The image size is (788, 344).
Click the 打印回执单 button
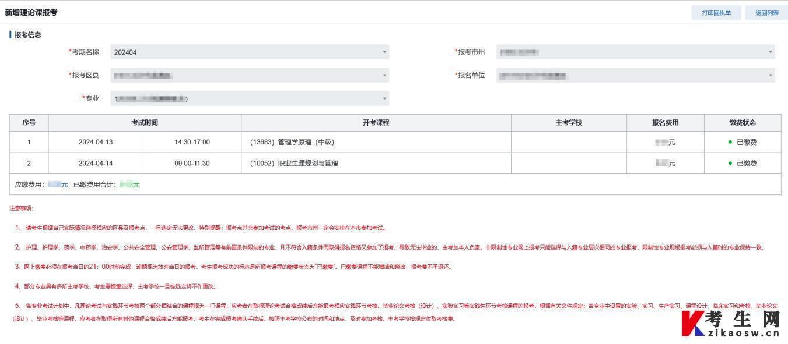coord(716,13)
